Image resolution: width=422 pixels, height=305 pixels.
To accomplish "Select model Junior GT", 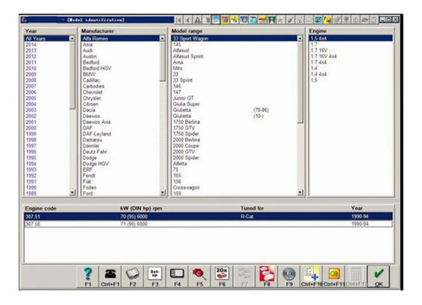I will [x=235, y=98].
